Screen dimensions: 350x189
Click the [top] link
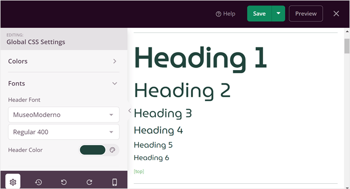click(x=139, y=171)
